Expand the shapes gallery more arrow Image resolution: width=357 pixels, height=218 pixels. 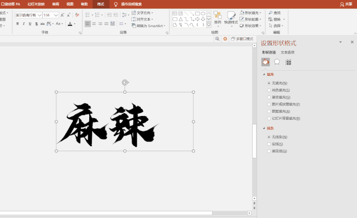pyautogui.click(x=209, y=25)
